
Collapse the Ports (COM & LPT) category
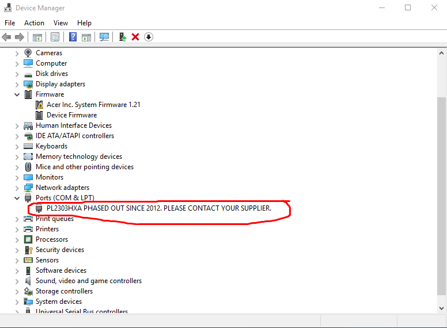coord(17,198)
